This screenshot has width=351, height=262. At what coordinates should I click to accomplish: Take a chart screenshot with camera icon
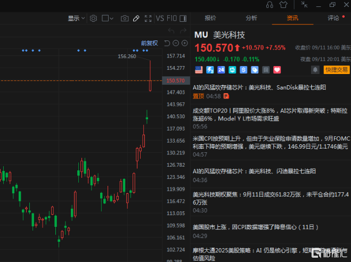(125, 18)
